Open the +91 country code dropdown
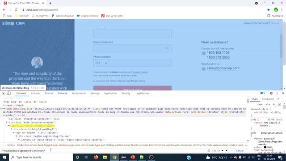Screen dimensions: 286x161 point(101,63)
